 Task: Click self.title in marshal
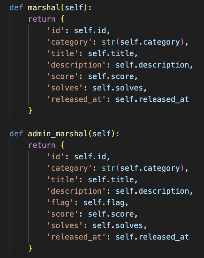(x=111, y=54)
